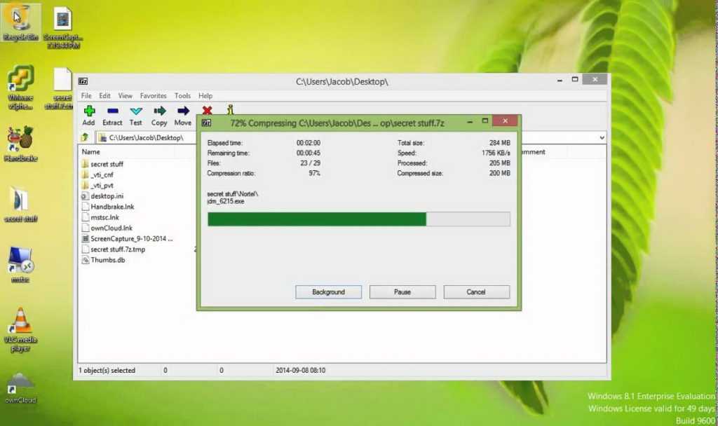This screenshot has width=718, height=426.
Task: Click the Test archive icon
Action: coord(136,111)
